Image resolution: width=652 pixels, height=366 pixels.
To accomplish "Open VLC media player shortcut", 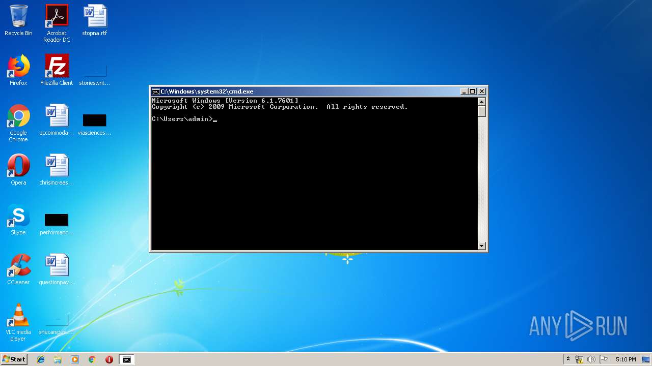I will (x=18, y=323).
